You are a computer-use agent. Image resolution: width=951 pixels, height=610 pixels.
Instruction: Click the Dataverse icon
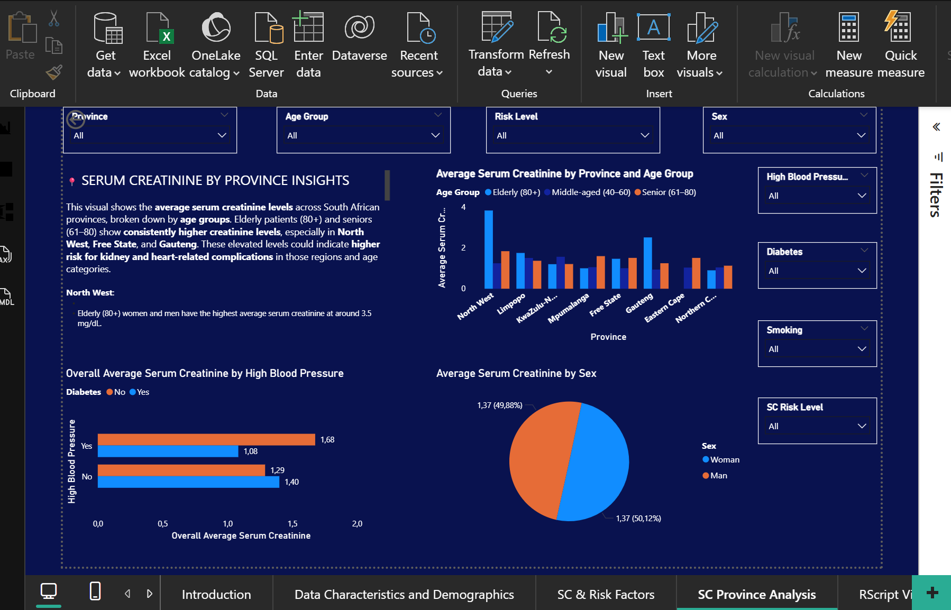[359, 29]
